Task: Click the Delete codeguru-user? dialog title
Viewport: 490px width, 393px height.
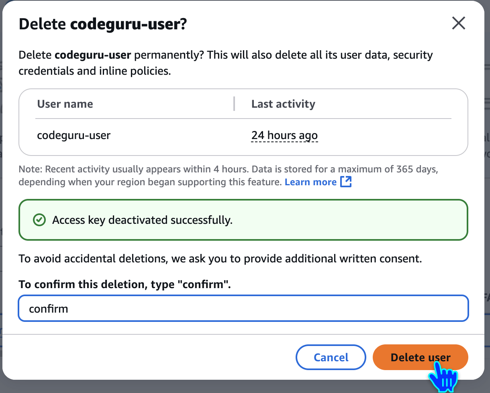Action: [x=103, y=25]
